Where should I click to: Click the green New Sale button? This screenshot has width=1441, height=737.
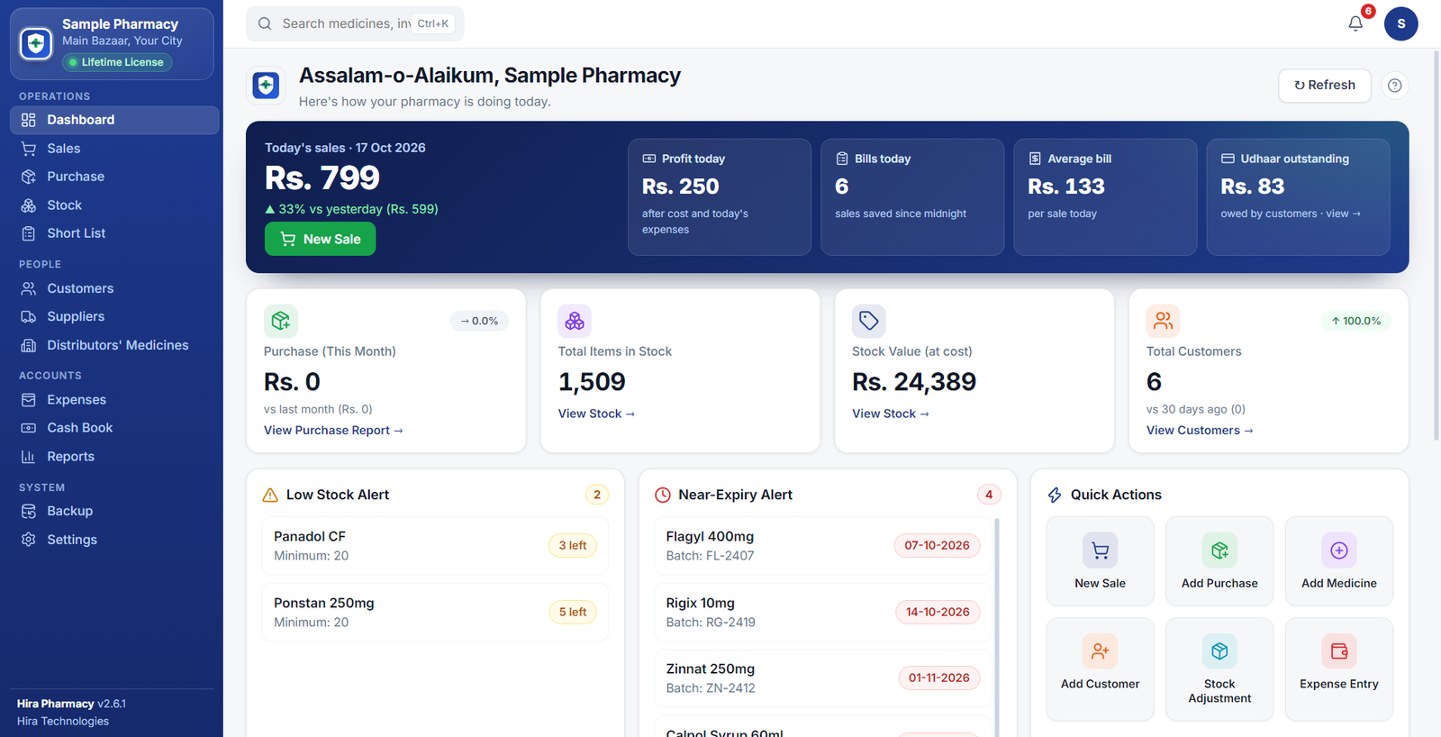click(320, 239)
